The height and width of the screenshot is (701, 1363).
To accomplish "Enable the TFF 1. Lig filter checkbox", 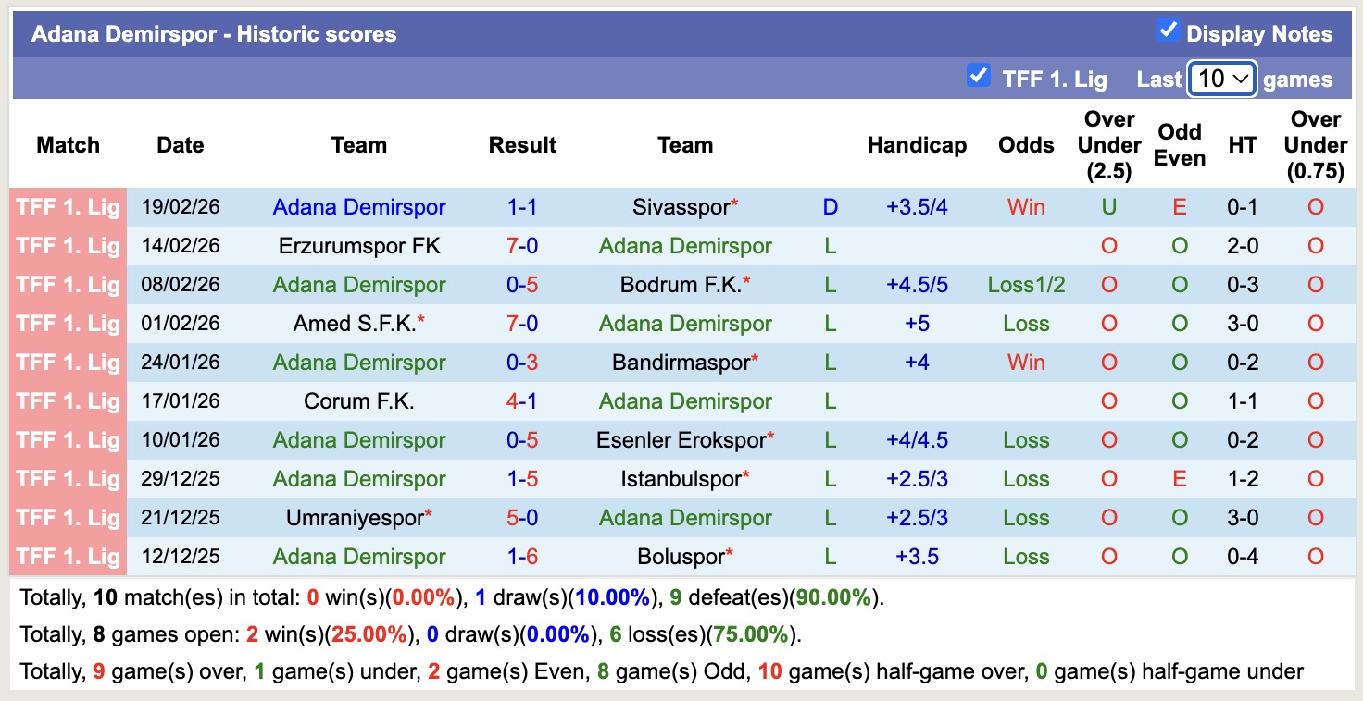I will (x=979, y=76).
